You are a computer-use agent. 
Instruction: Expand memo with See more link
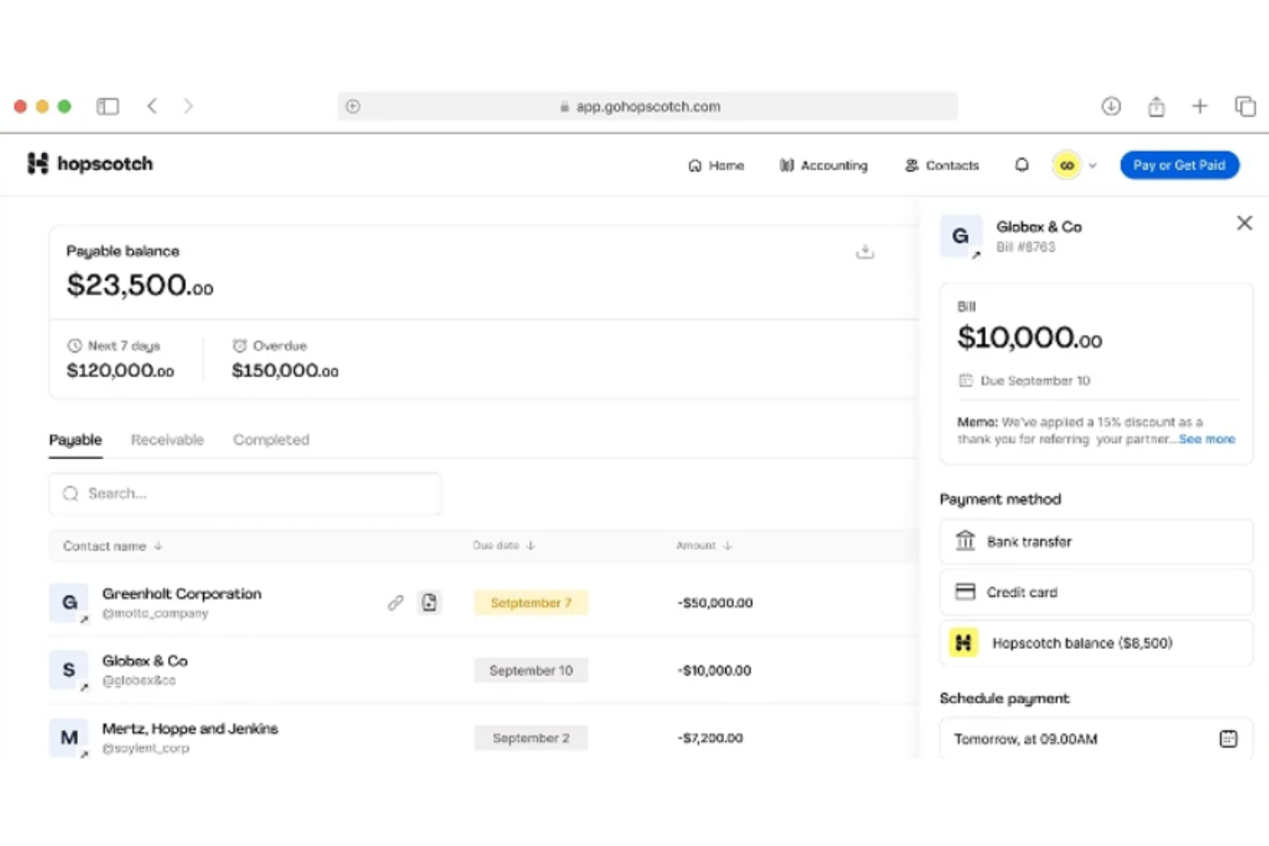(1206, 439)
